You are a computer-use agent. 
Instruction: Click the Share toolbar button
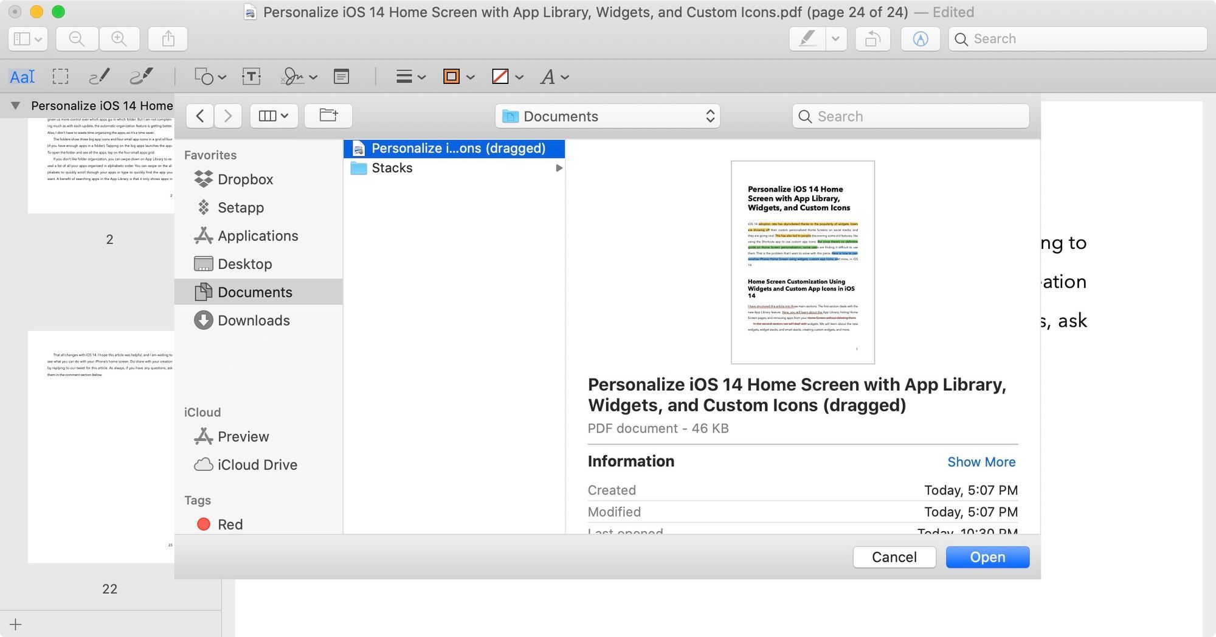coord(168,39)
